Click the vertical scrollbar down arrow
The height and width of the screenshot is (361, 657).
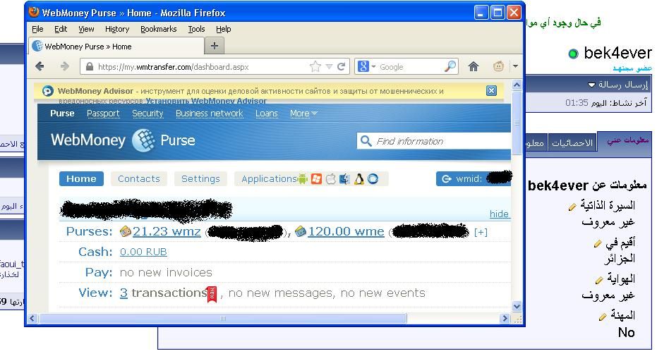coord(517,307)
